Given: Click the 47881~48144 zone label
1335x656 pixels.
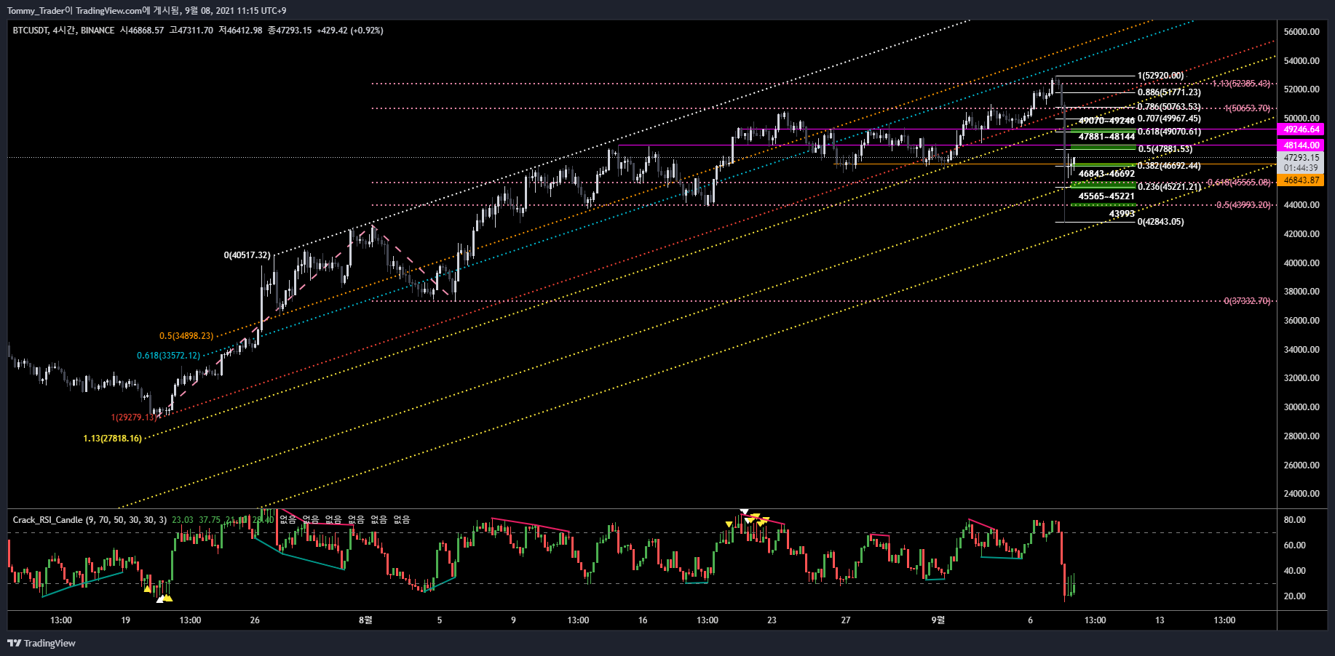Looking at the screenshot, I should 1106,137.
